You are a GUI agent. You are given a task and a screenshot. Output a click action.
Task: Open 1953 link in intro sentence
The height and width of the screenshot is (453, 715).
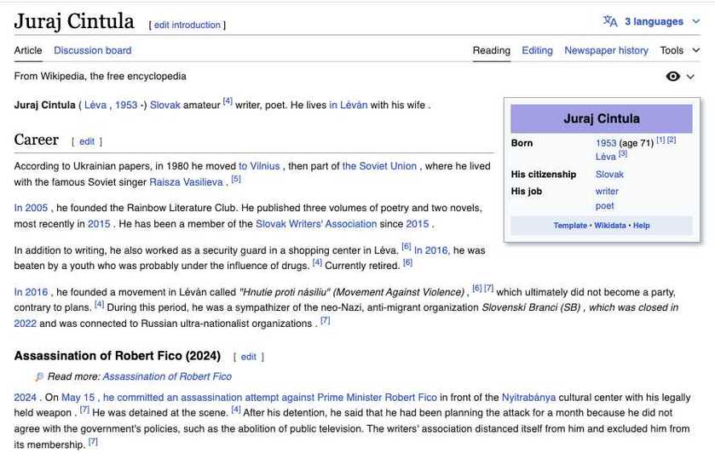(126, 105)
